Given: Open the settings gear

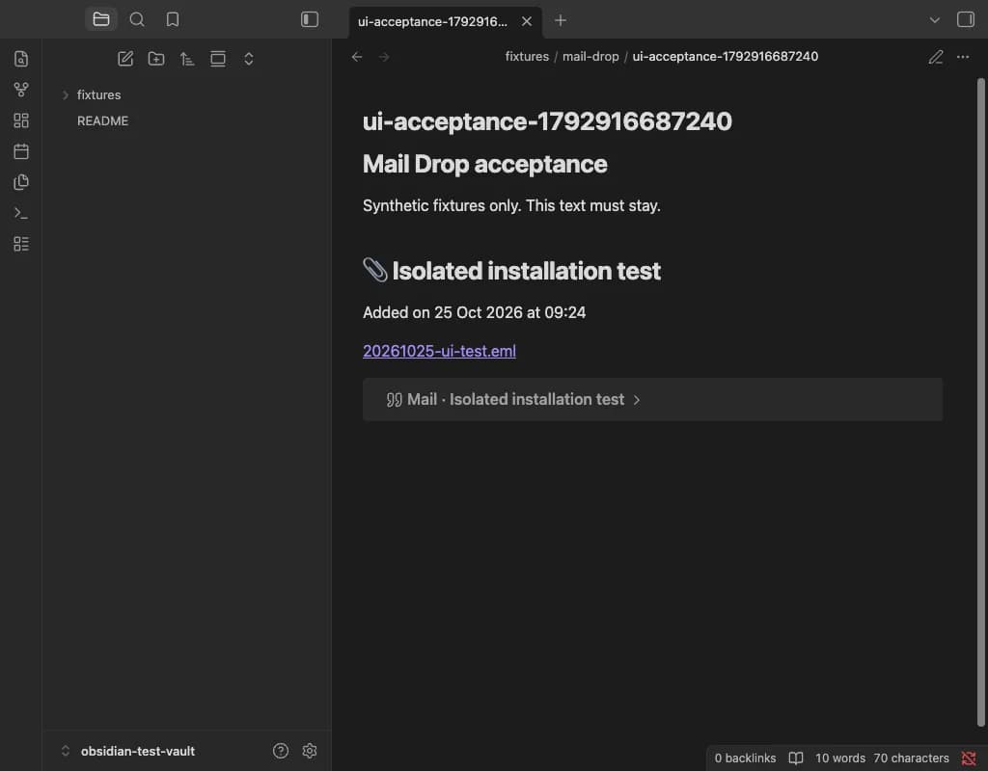Looking at the screenshot, I should (310, 751).
